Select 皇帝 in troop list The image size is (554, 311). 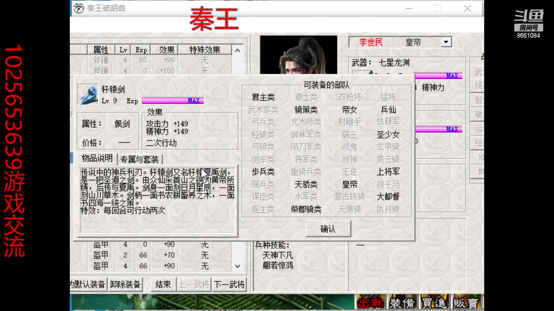click(349, 184)
